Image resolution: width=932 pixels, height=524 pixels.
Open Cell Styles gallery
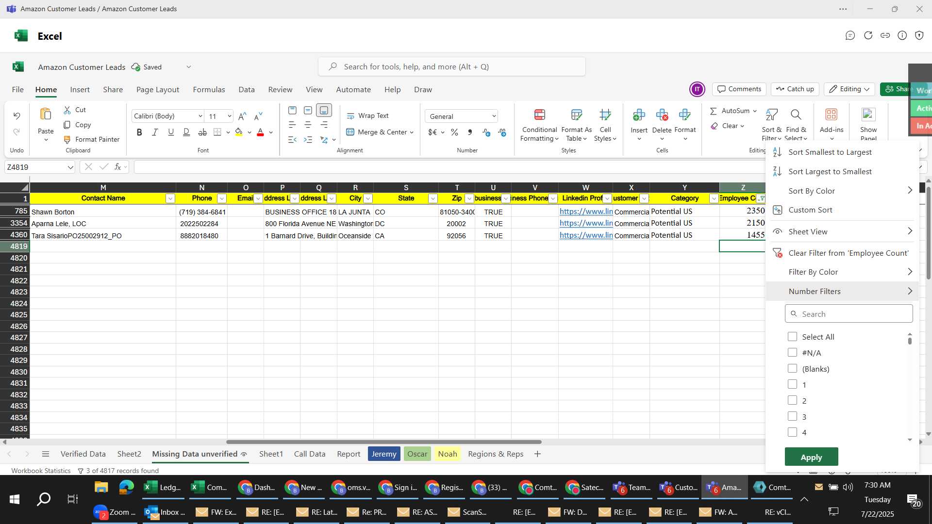tap(605, 126)
